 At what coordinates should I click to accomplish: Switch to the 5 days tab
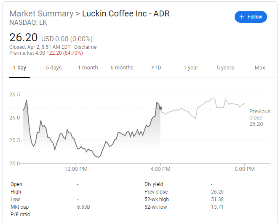(54, 68)
